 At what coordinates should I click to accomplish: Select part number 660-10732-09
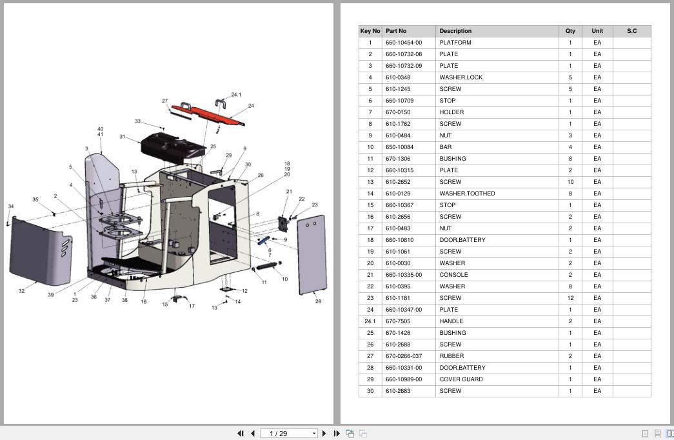coord(404,66)
